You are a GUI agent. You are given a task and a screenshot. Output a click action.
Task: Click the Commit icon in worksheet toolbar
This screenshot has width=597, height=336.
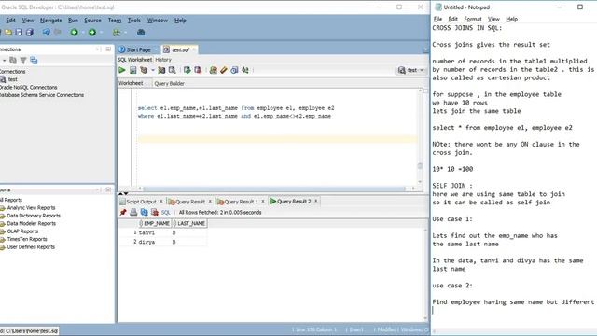click(187, 70)
